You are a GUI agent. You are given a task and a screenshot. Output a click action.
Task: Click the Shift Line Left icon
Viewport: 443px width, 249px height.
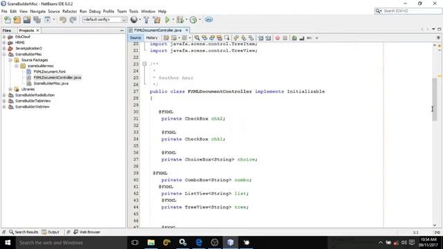pos(260,38)
